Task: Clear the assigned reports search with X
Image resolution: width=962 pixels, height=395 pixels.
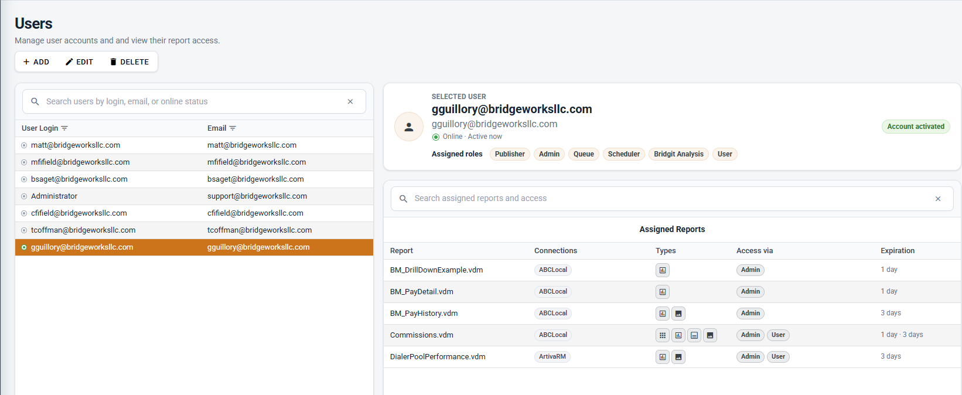Action: (938, 199)
